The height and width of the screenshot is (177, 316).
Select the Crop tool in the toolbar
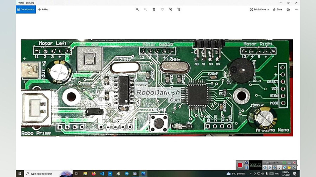pos(179,9)
